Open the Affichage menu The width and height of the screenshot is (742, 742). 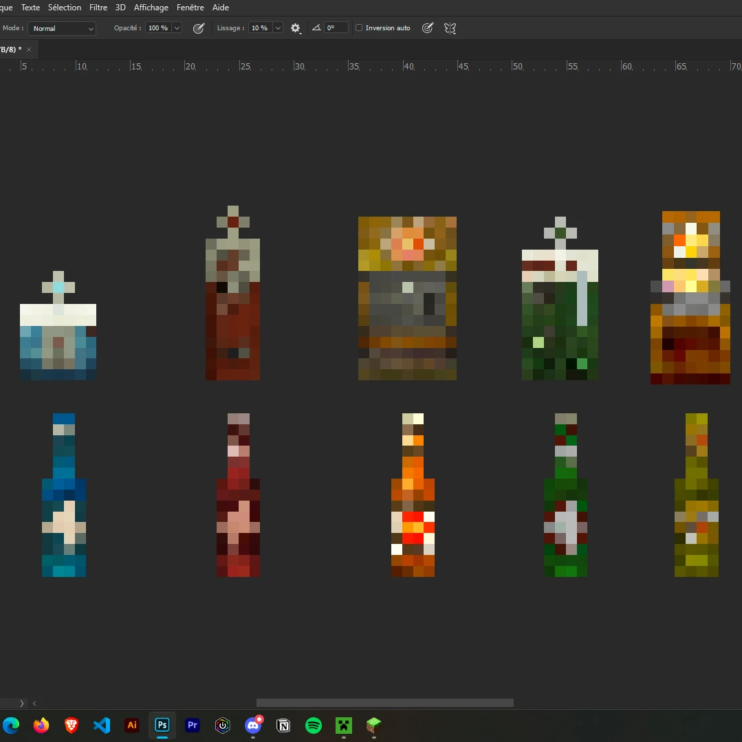(151, 8)
